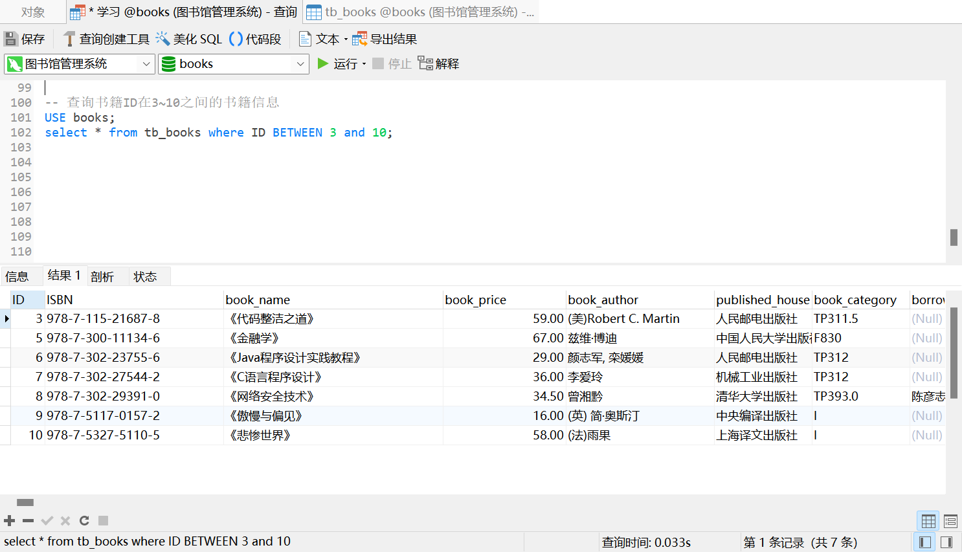This screenshot has width=962, height=552.
Task: Open the tb_books @books table tab
Action: pos(421,12)
